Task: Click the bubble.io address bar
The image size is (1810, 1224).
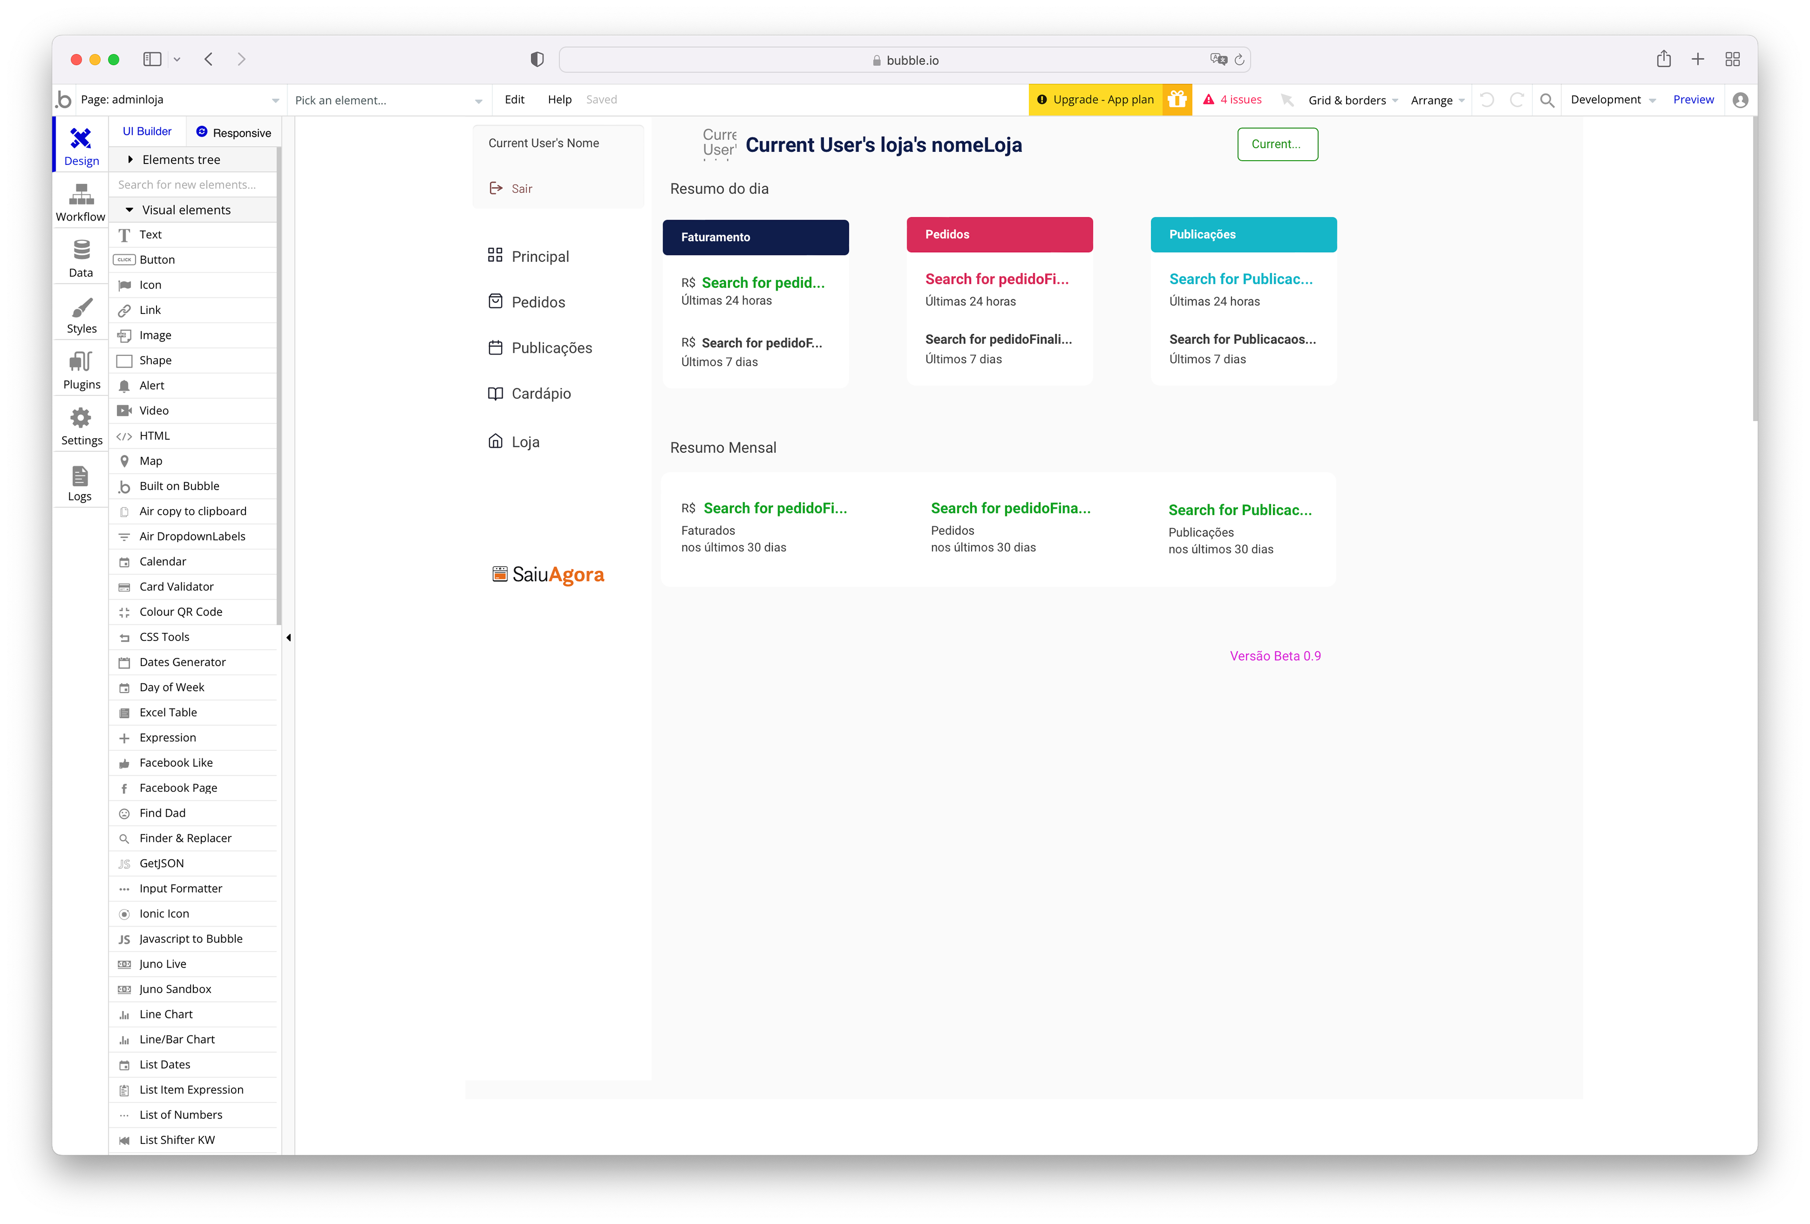Action: 904,60
